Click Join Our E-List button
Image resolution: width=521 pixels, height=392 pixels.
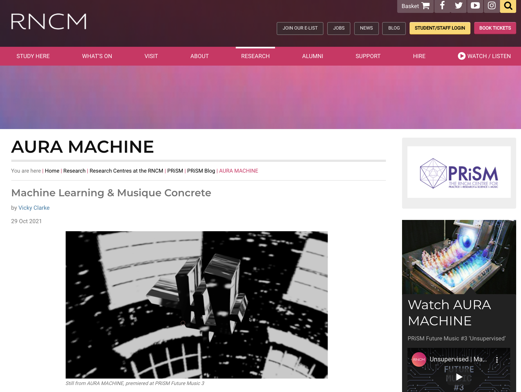click(x=300, y=28)
